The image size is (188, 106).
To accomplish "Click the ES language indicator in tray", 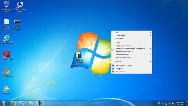I will point(159,103).
